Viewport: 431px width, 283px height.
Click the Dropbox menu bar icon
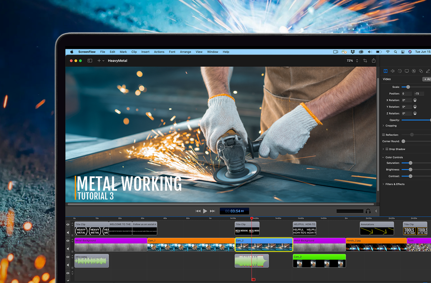click(353, 52)
